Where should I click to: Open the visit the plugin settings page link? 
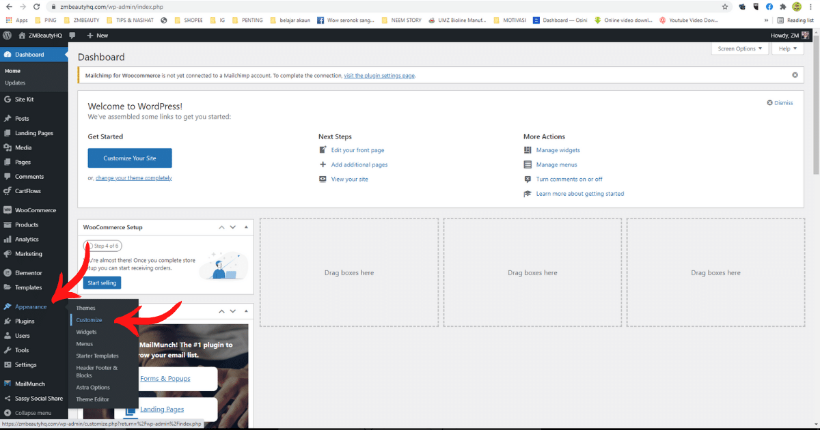coord(379,75)
